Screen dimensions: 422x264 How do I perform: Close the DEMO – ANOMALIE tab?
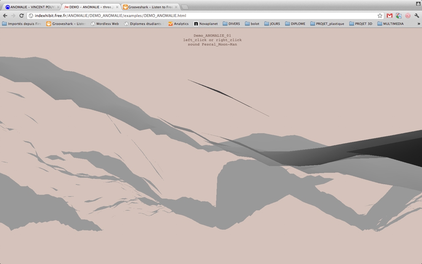[117, 7]
